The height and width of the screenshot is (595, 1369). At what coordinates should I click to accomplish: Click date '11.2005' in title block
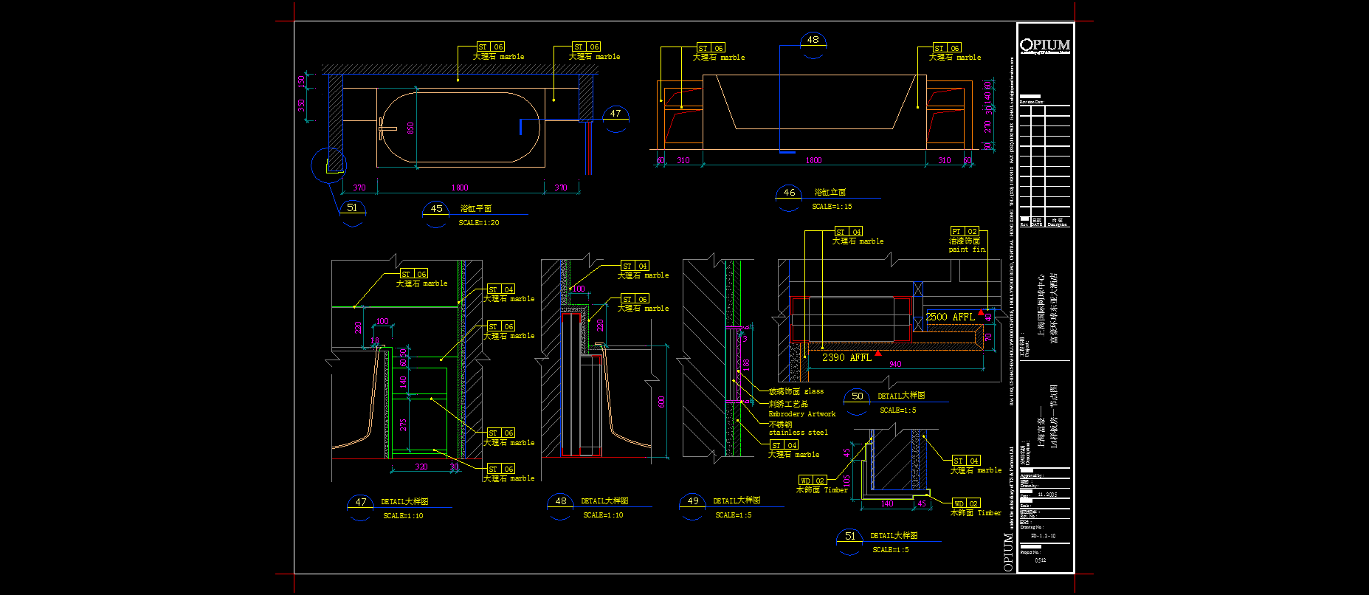tap(1047, 495)
